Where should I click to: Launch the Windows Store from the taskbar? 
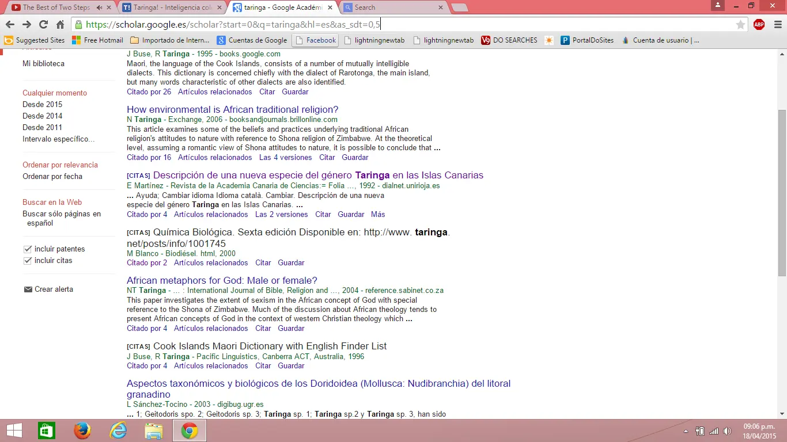46,430
